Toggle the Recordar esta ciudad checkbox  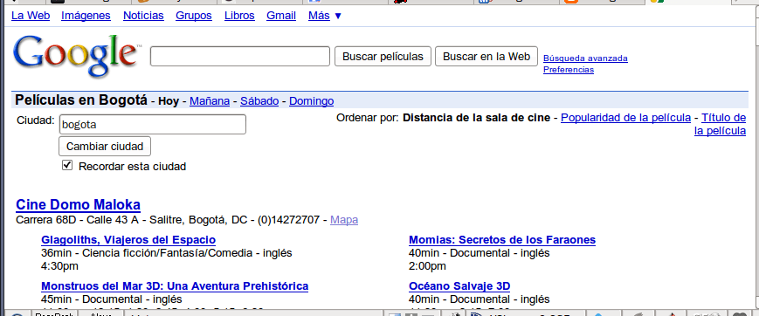point(67,166)
